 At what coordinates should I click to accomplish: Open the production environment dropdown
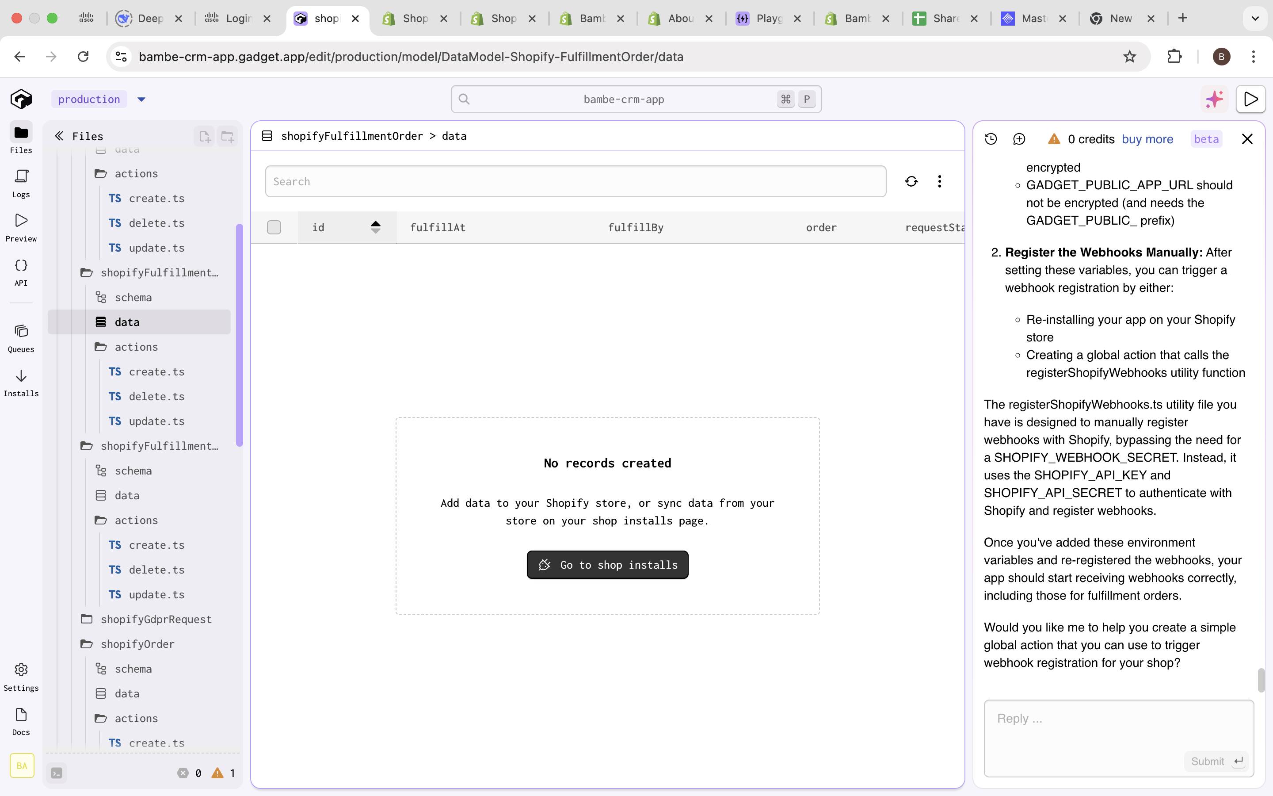click(x=141, y=99)
